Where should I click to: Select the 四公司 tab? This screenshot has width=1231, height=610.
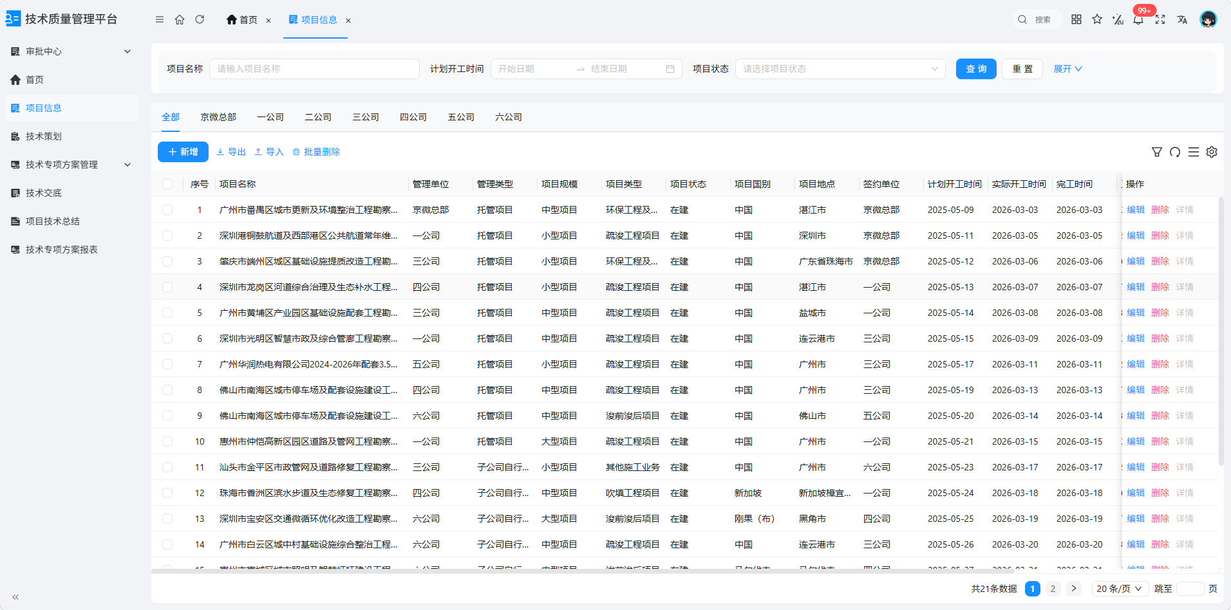(x=413, y=117)
